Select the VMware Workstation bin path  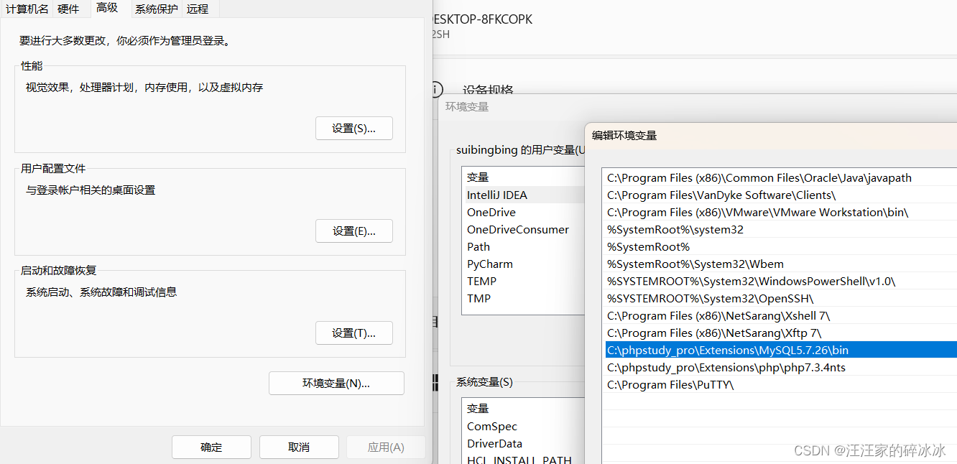pos(780,212)
